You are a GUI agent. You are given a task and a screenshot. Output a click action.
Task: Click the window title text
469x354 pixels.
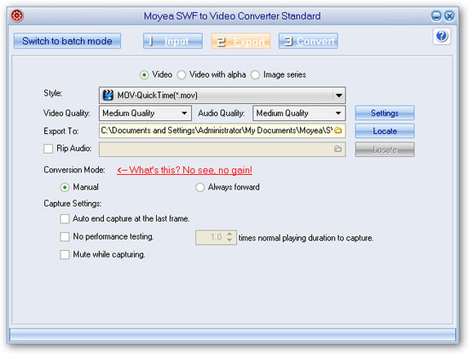tap(232, 16)
